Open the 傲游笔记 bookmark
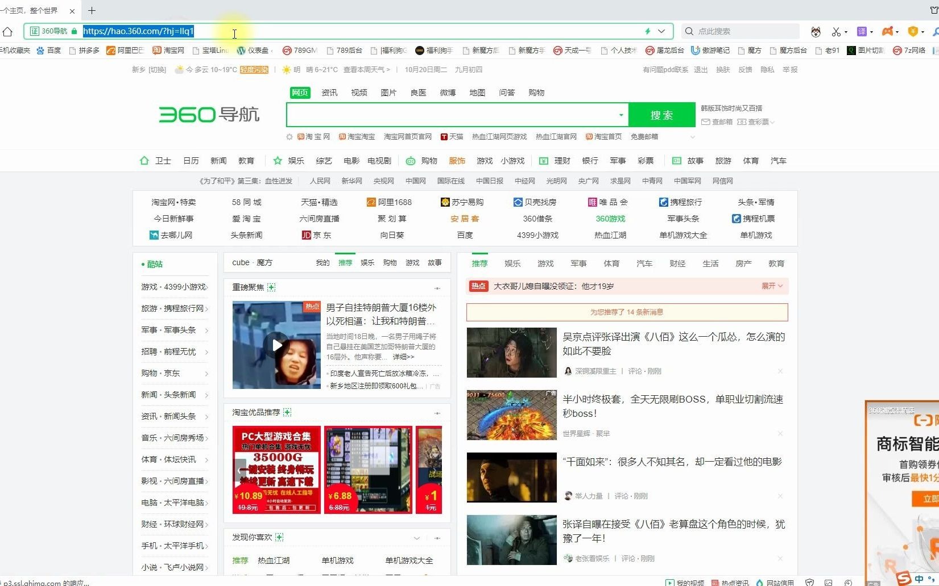939x586 pixels. point(710,51)
